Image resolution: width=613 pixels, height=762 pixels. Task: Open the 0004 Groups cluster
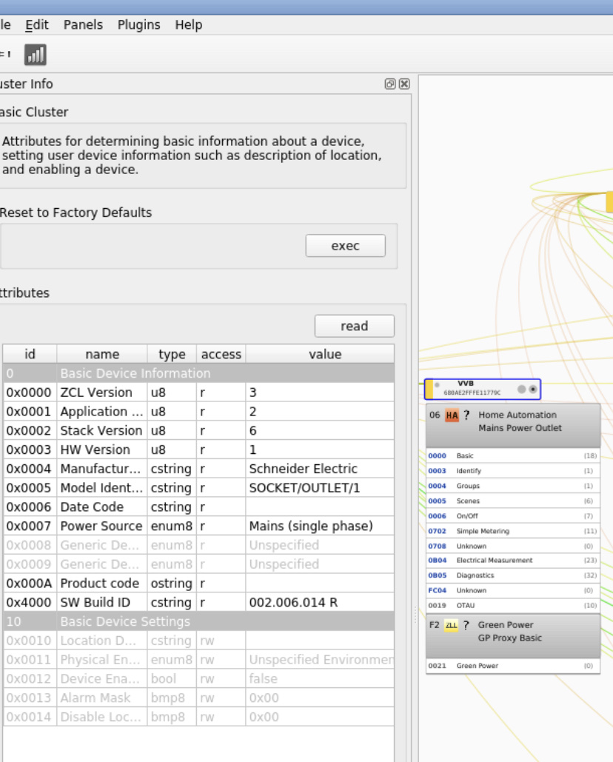click(513, 486)
